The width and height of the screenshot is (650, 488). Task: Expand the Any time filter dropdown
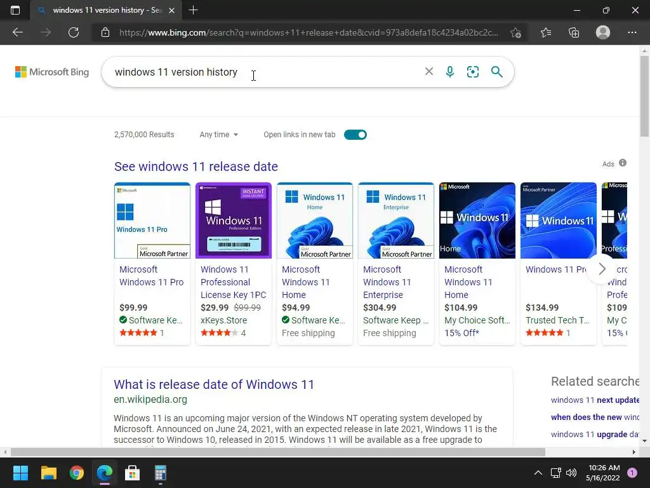pyautogui.click(x=219, y=135)
